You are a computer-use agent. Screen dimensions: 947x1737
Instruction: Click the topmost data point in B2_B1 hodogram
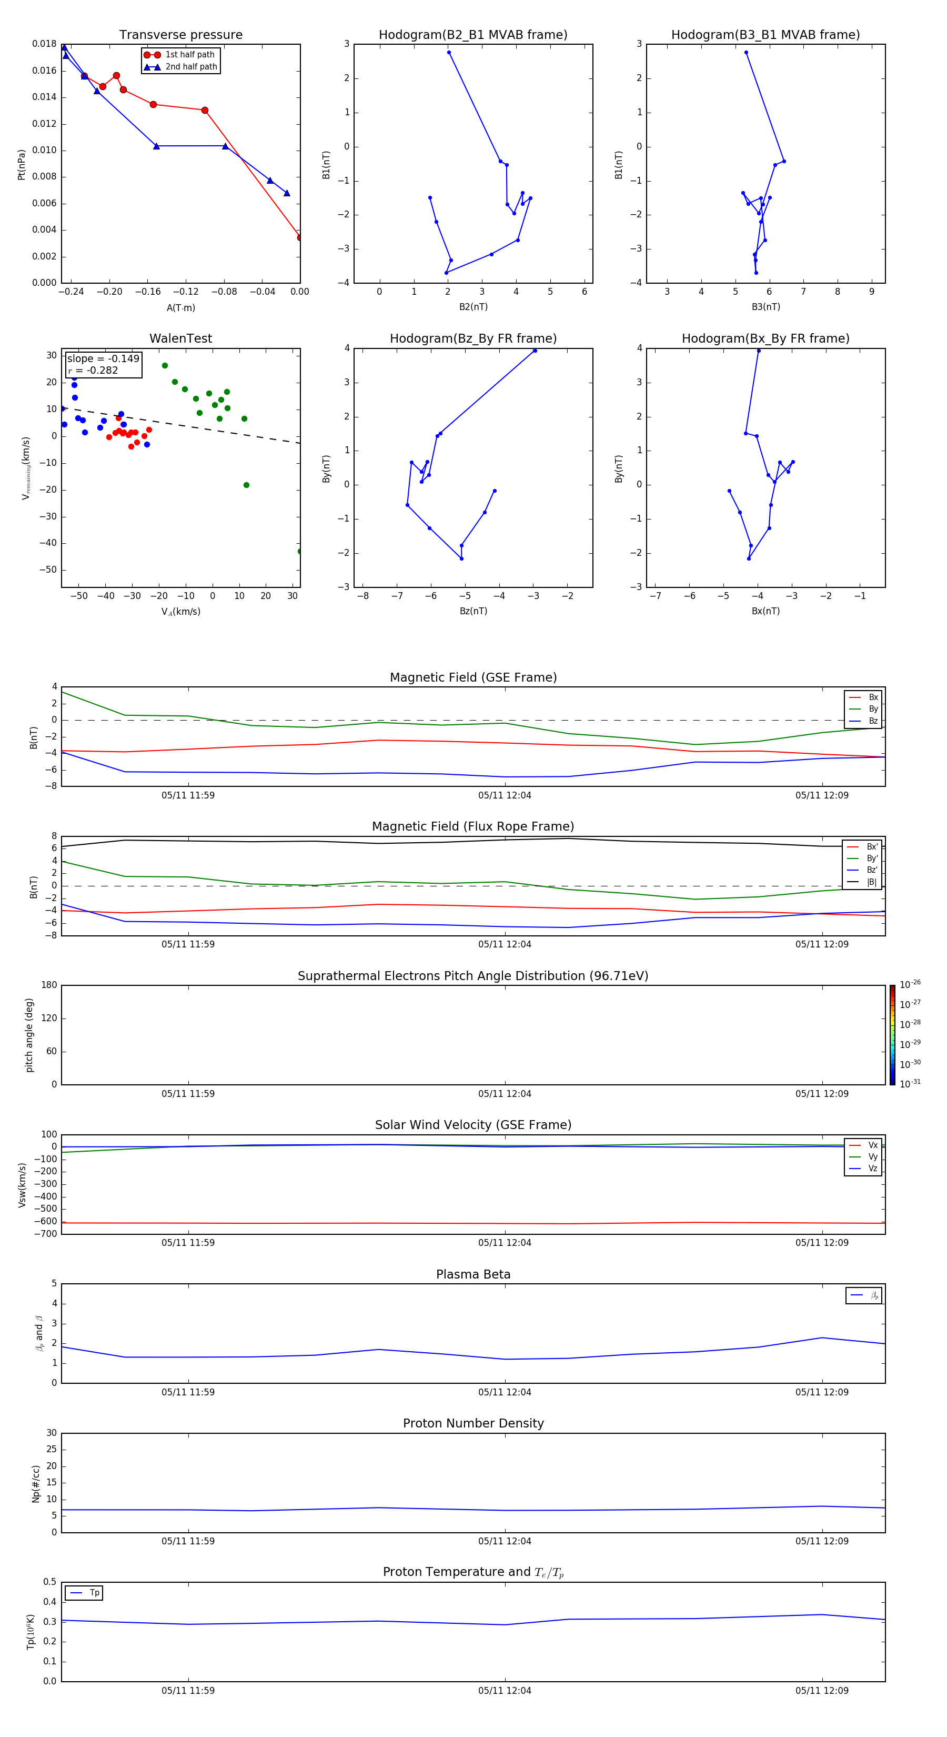pos(449,52)
